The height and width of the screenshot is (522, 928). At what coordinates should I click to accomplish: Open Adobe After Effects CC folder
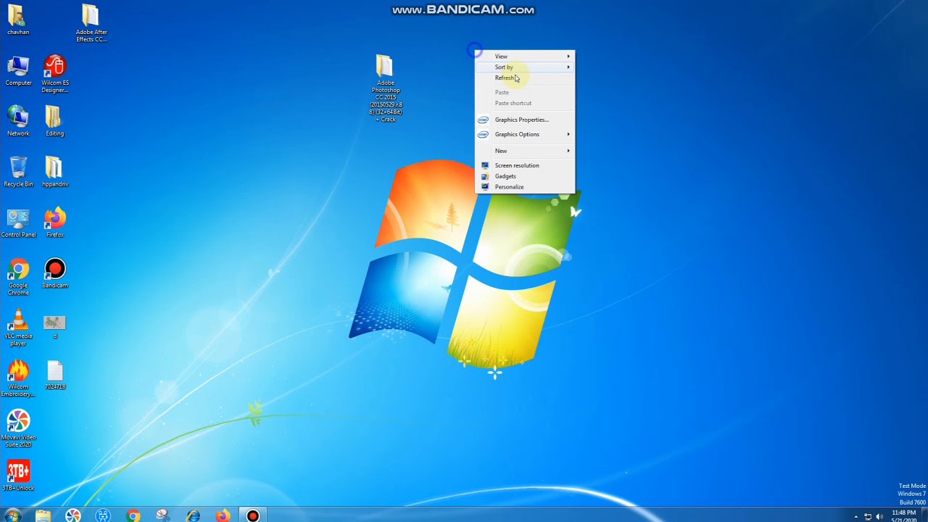91,23
